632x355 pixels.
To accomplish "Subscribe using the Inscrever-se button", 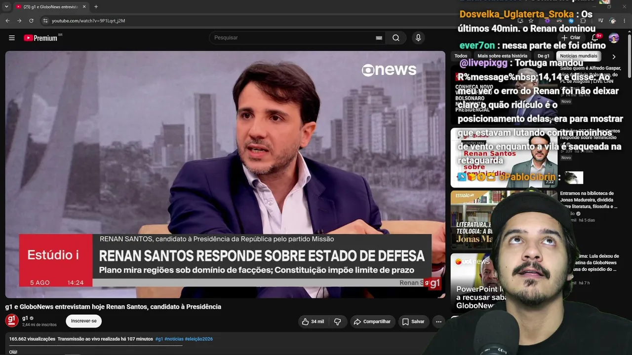I will point(83,321).
